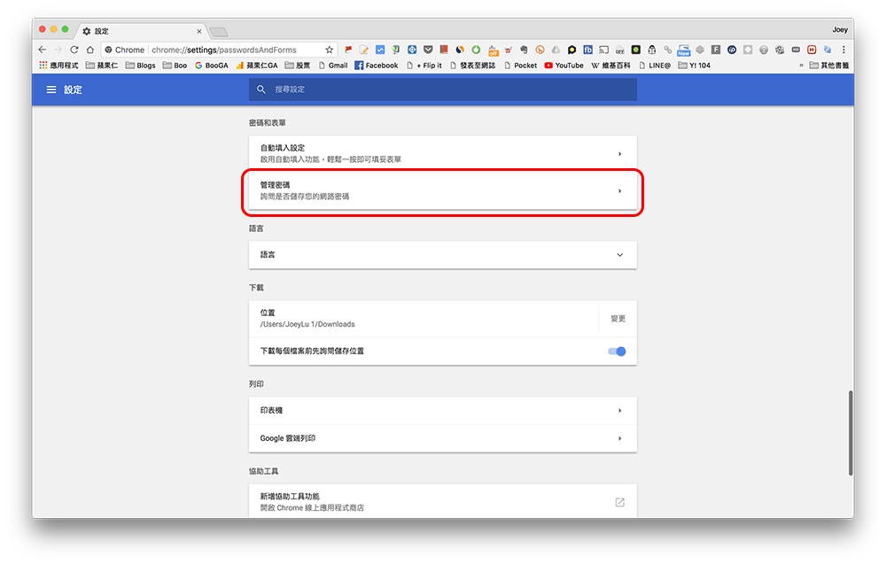Screen dimensions: 886x564
Task: Select the 設定 browser tab
Action: point(141,31)
